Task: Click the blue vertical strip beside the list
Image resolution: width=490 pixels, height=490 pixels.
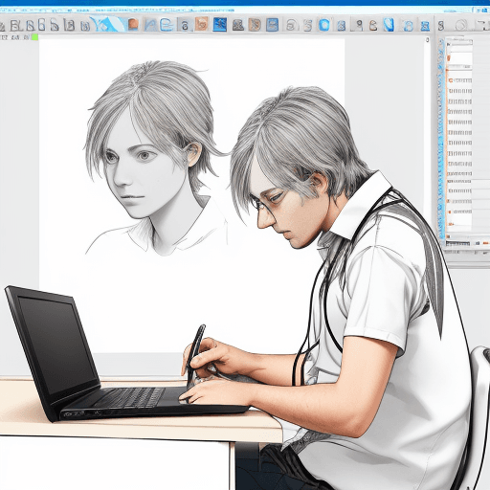Action: 441,139
